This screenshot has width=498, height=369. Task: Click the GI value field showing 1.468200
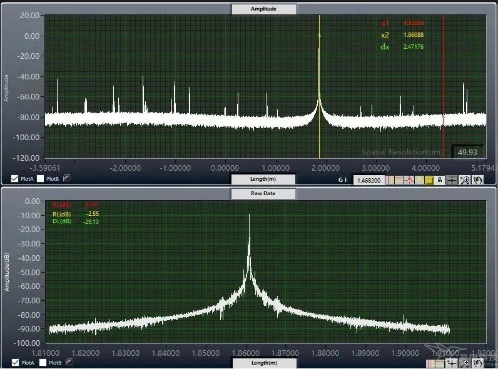click(x=369, y=180)
